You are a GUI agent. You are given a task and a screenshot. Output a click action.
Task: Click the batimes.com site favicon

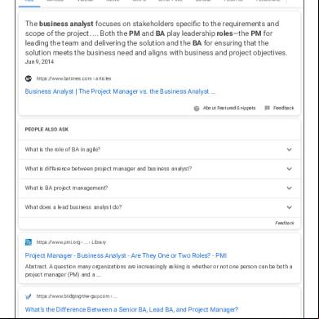(29, 78)
